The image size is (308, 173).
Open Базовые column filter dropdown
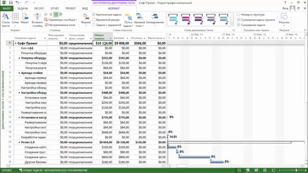coord(127,38)
